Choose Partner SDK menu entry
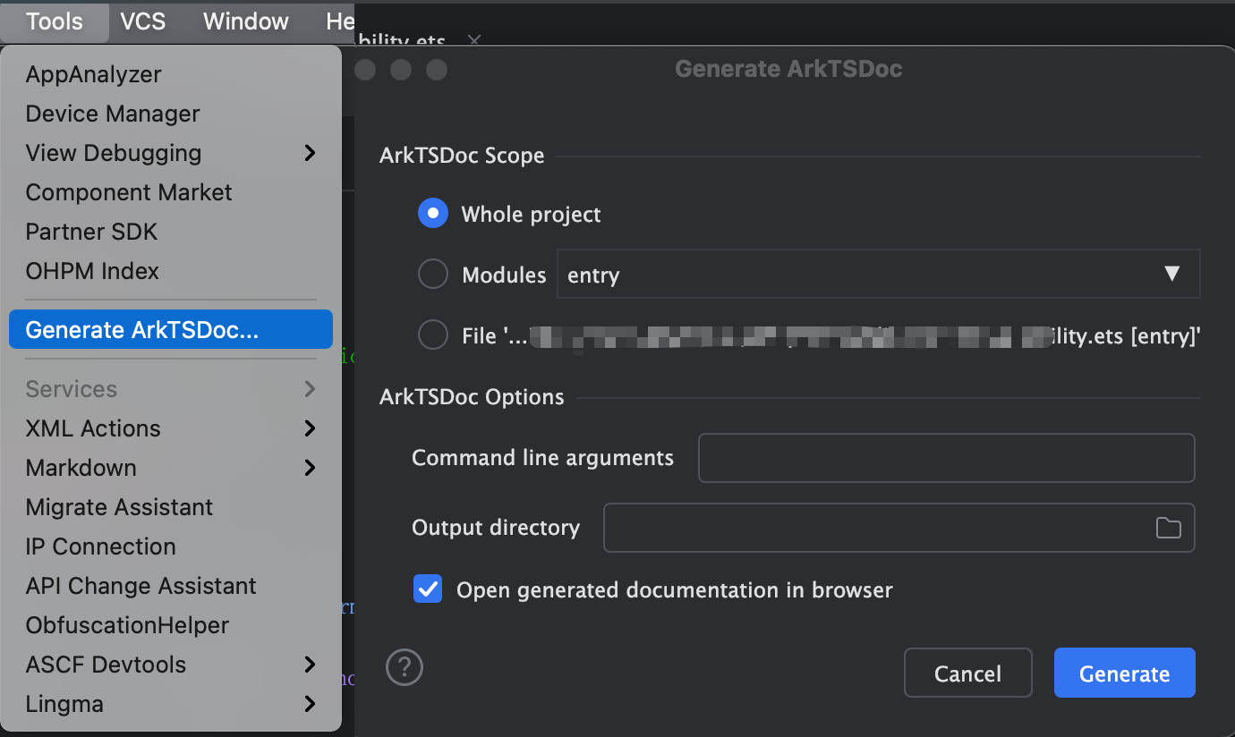 click(x=171, y=232)
